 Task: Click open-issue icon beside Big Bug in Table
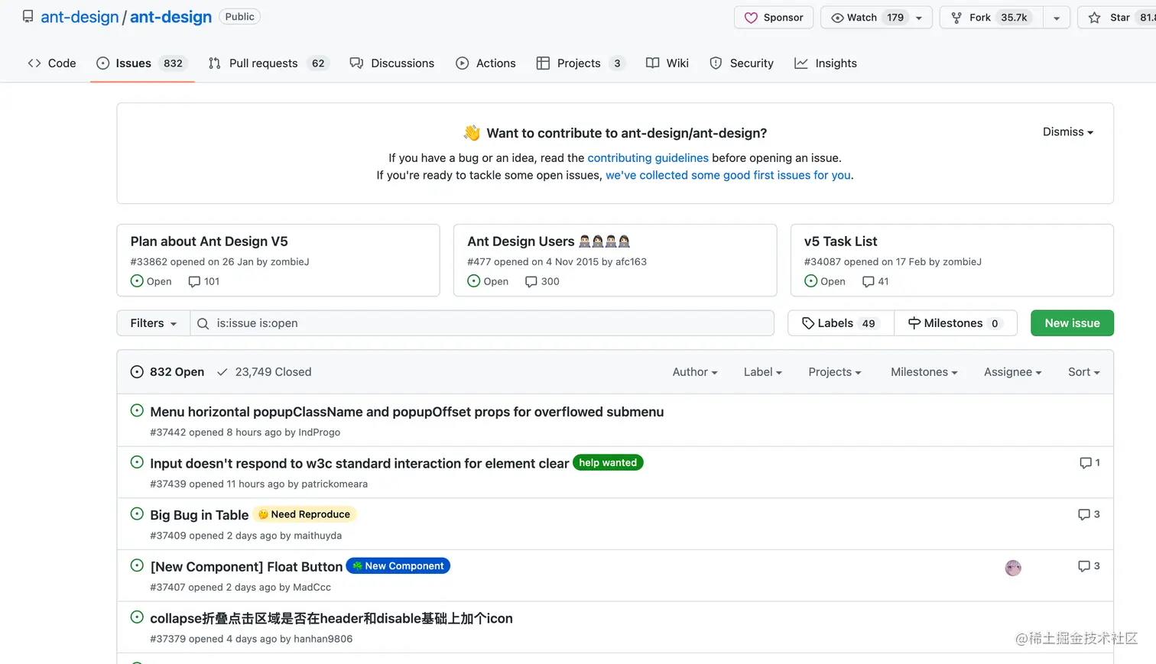click(137, 513)
